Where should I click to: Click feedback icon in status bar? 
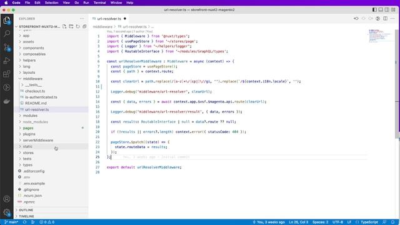384,222
